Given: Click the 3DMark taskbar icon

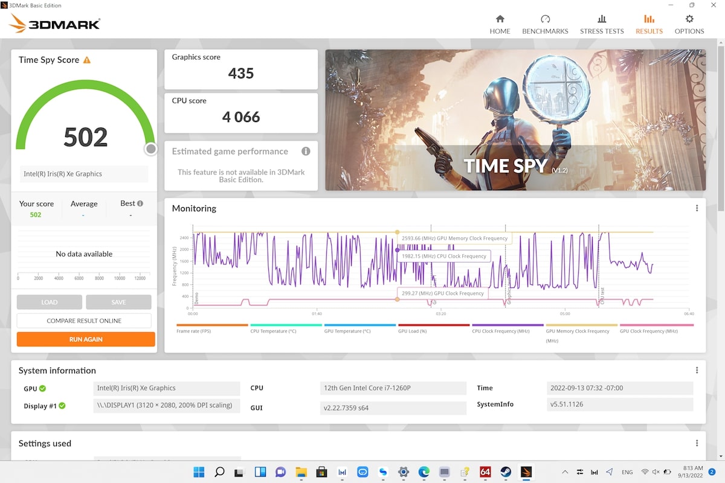Looking at the screenshot, I should (526, 472).
